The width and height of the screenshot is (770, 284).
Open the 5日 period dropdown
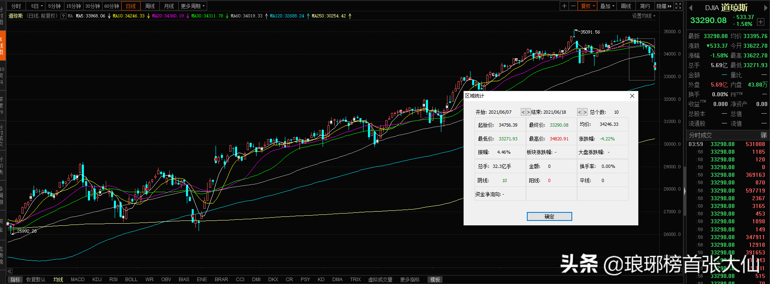pyautogui.click(x=36, y=6)
